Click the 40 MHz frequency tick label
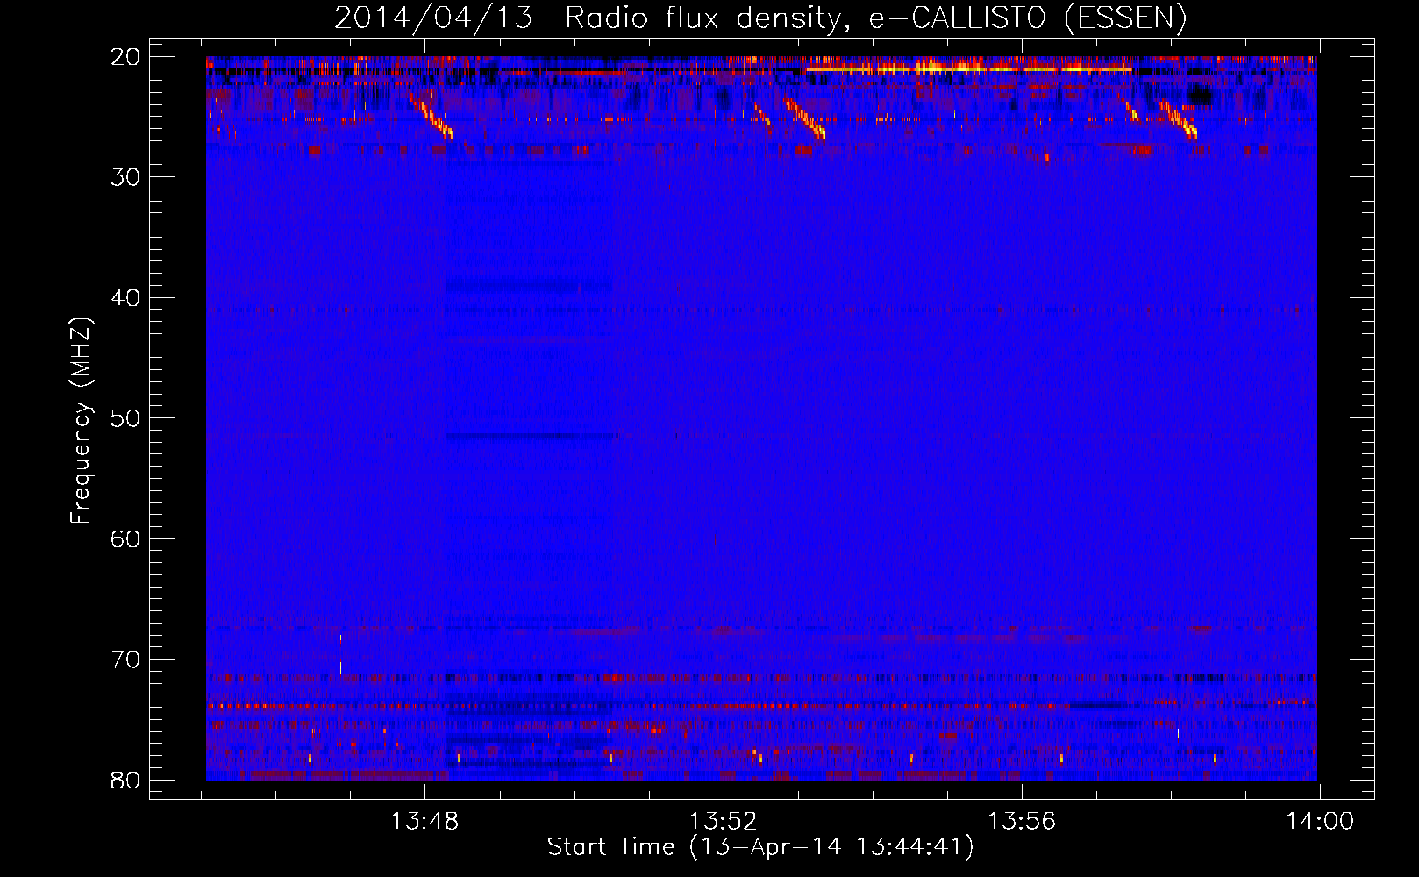The width and height of the screenshot is (1419, 877). point(125,298)
